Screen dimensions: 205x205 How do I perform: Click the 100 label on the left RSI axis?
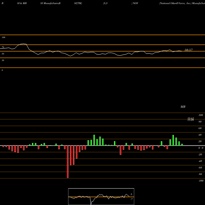3,37
